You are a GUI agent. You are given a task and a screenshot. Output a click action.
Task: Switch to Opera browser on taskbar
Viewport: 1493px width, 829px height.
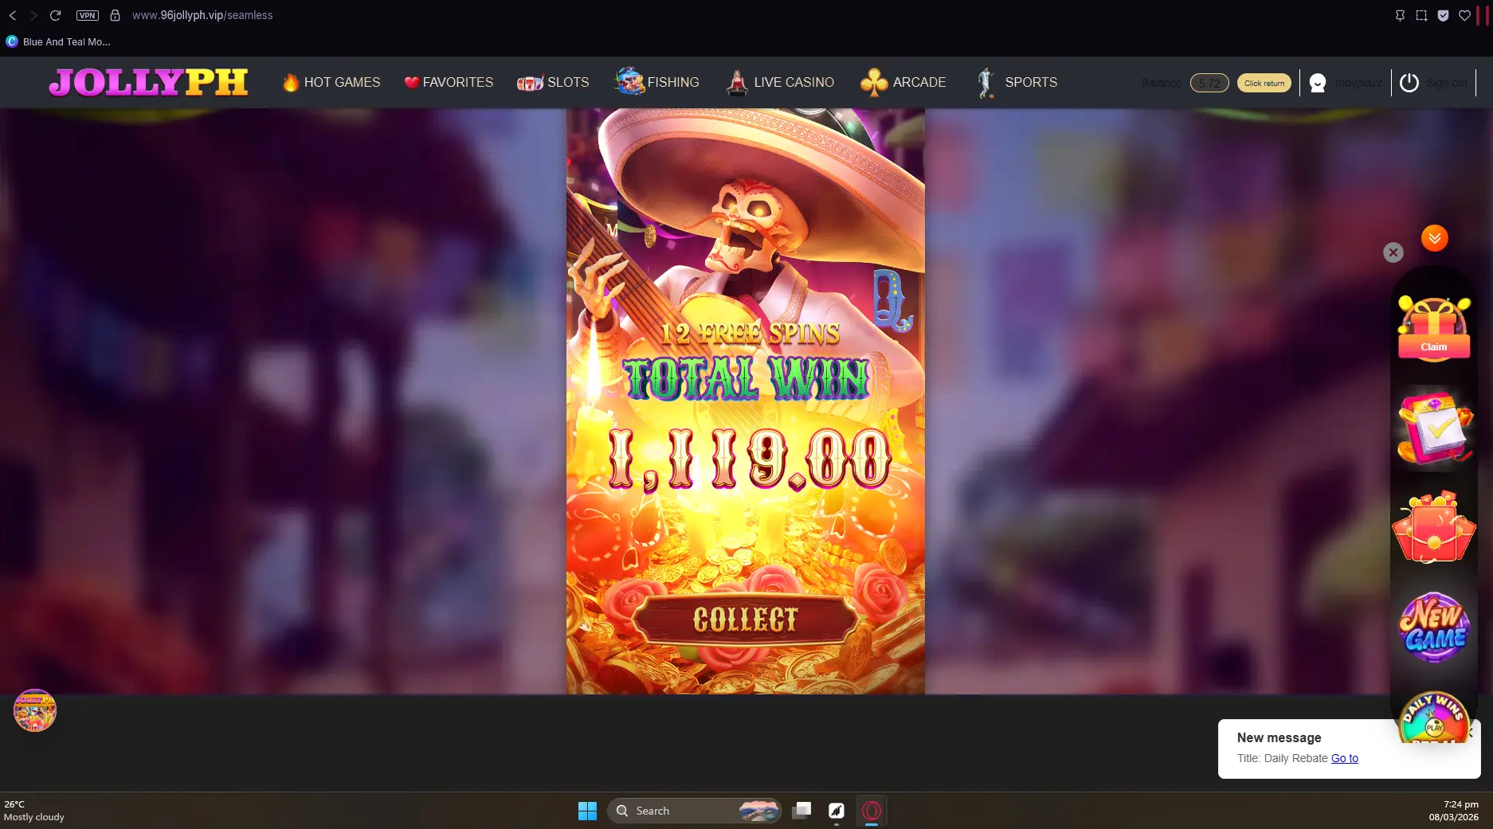coord(872,811)
